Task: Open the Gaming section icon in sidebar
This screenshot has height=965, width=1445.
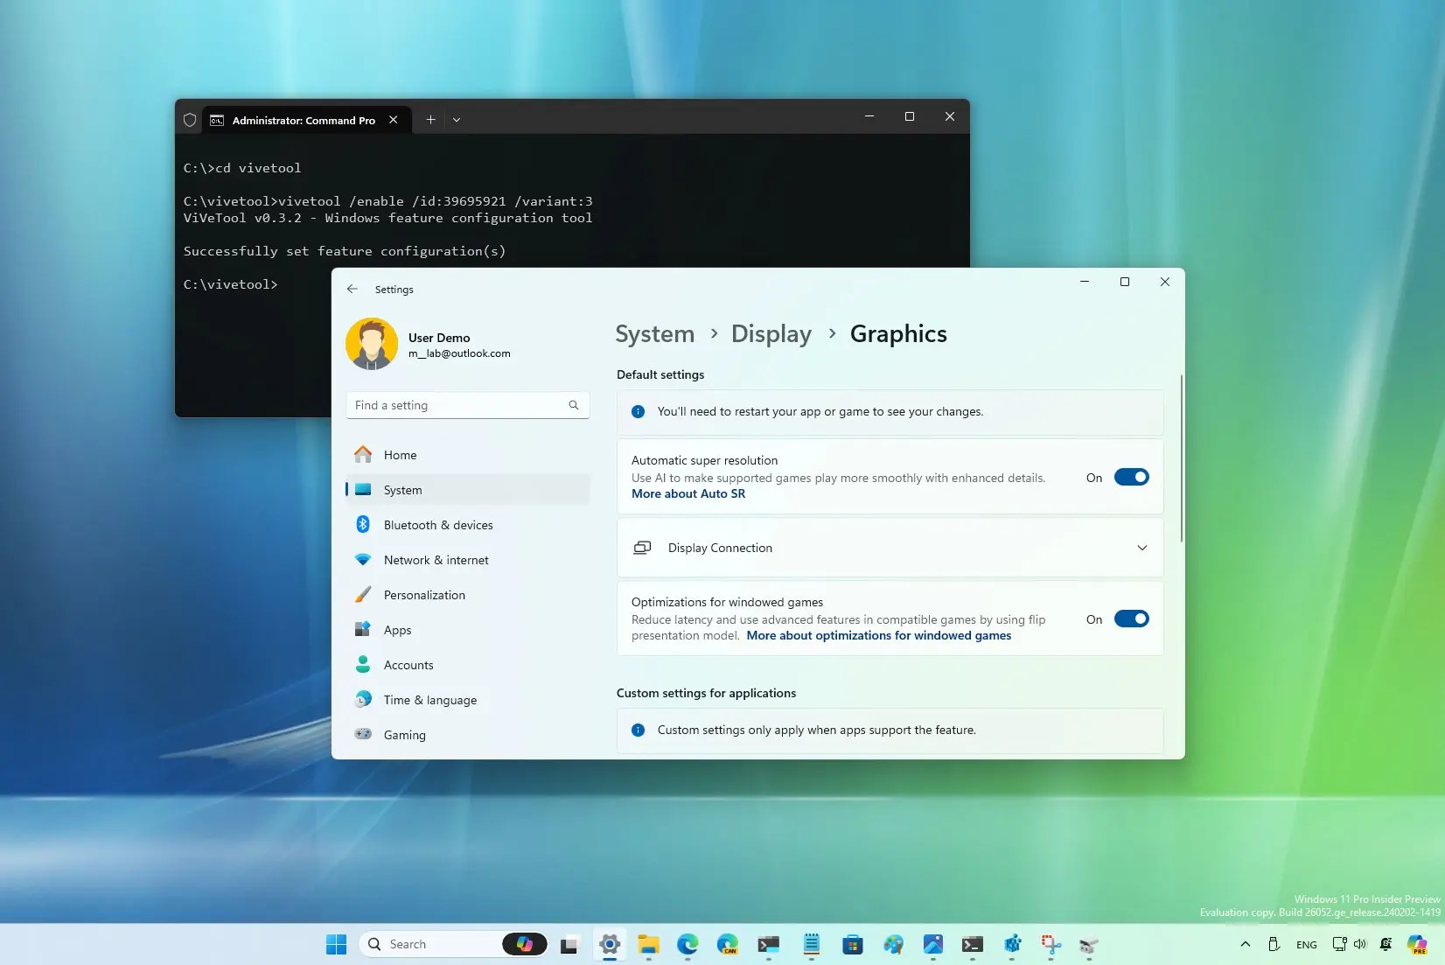Action: point(365,735)
